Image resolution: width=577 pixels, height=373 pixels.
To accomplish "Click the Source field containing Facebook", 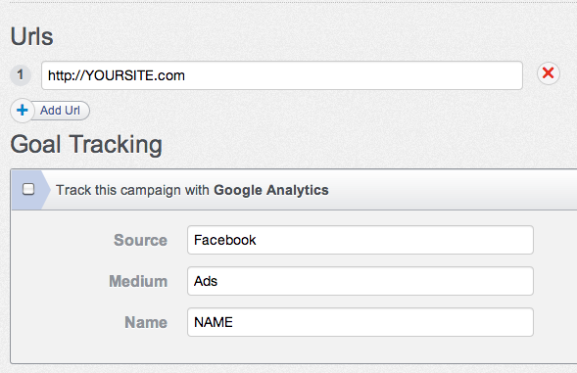I will tap(361, 240).
